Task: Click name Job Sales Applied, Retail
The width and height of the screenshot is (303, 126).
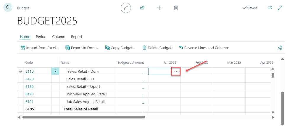Action: point(86,94)
